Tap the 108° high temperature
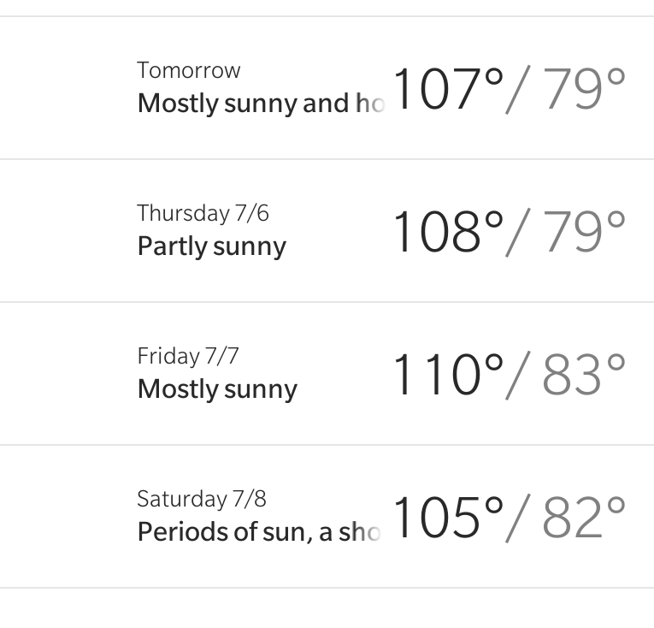Screen dimensions: 654x628 [x=448, y=232]
